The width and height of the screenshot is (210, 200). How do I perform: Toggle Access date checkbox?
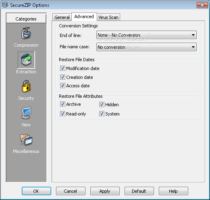tap(62, 86)
